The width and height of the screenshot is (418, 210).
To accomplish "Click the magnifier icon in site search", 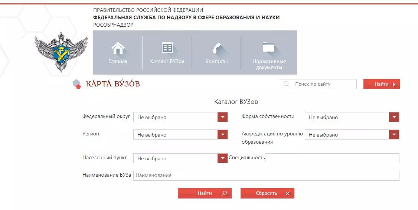I will coord(286,84).
